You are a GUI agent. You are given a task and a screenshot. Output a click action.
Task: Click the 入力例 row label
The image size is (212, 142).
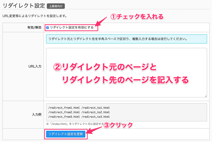pyautogui.click(x=37, y=114)
